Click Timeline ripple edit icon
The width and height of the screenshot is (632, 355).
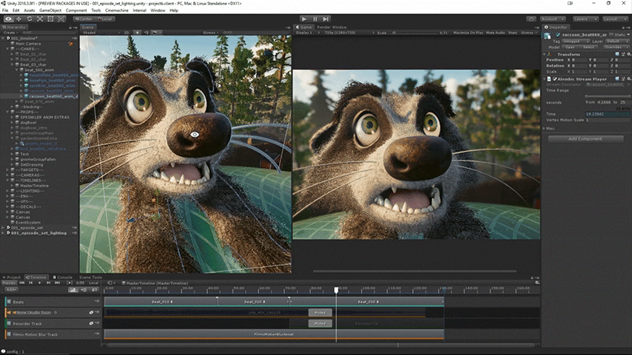(84, 290)
